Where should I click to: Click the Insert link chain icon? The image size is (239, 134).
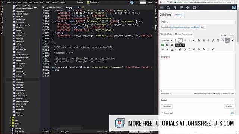tap(213, 41)
